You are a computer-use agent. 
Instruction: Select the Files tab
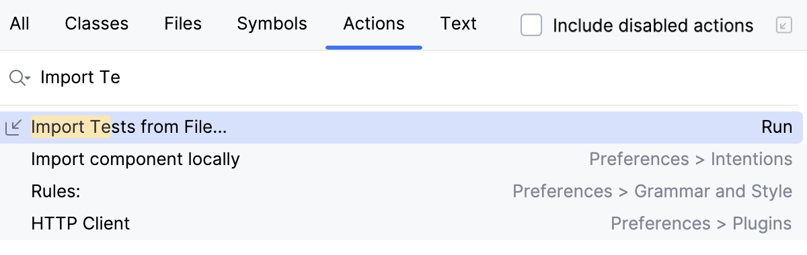(183, 24)
